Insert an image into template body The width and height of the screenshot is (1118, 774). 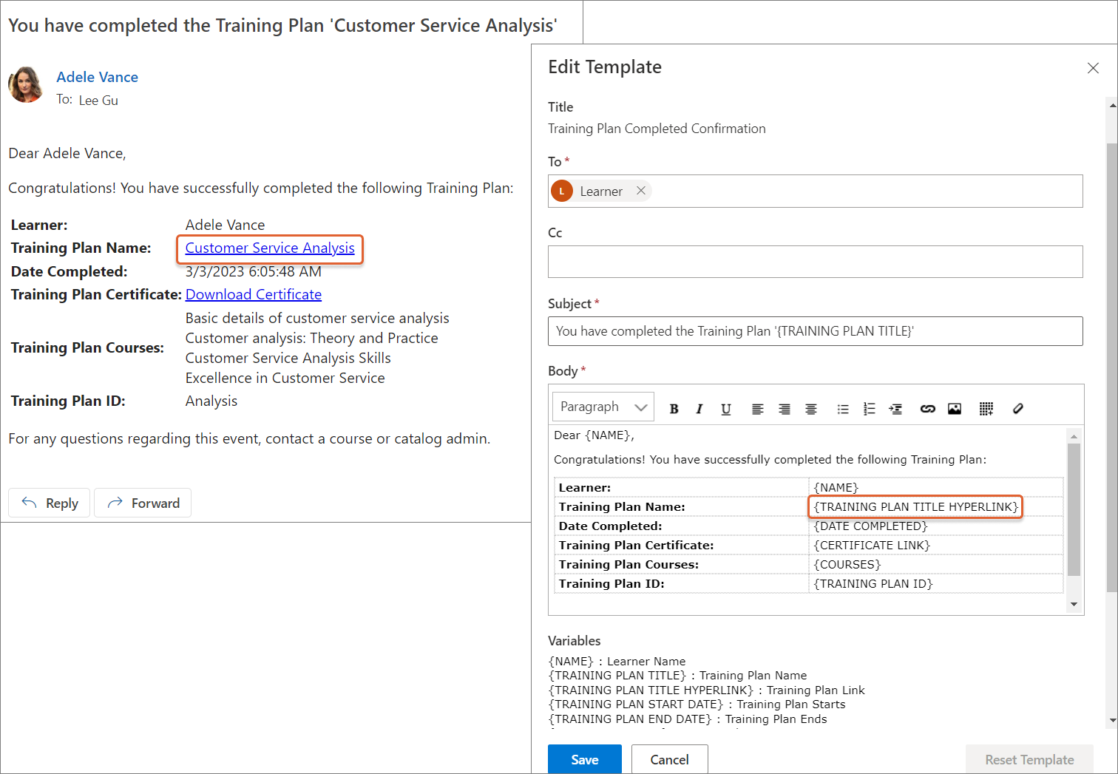point(955,409)
